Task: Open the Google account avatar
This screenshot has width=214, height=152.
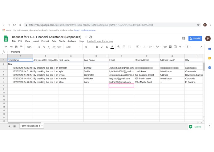Action: 208,38
